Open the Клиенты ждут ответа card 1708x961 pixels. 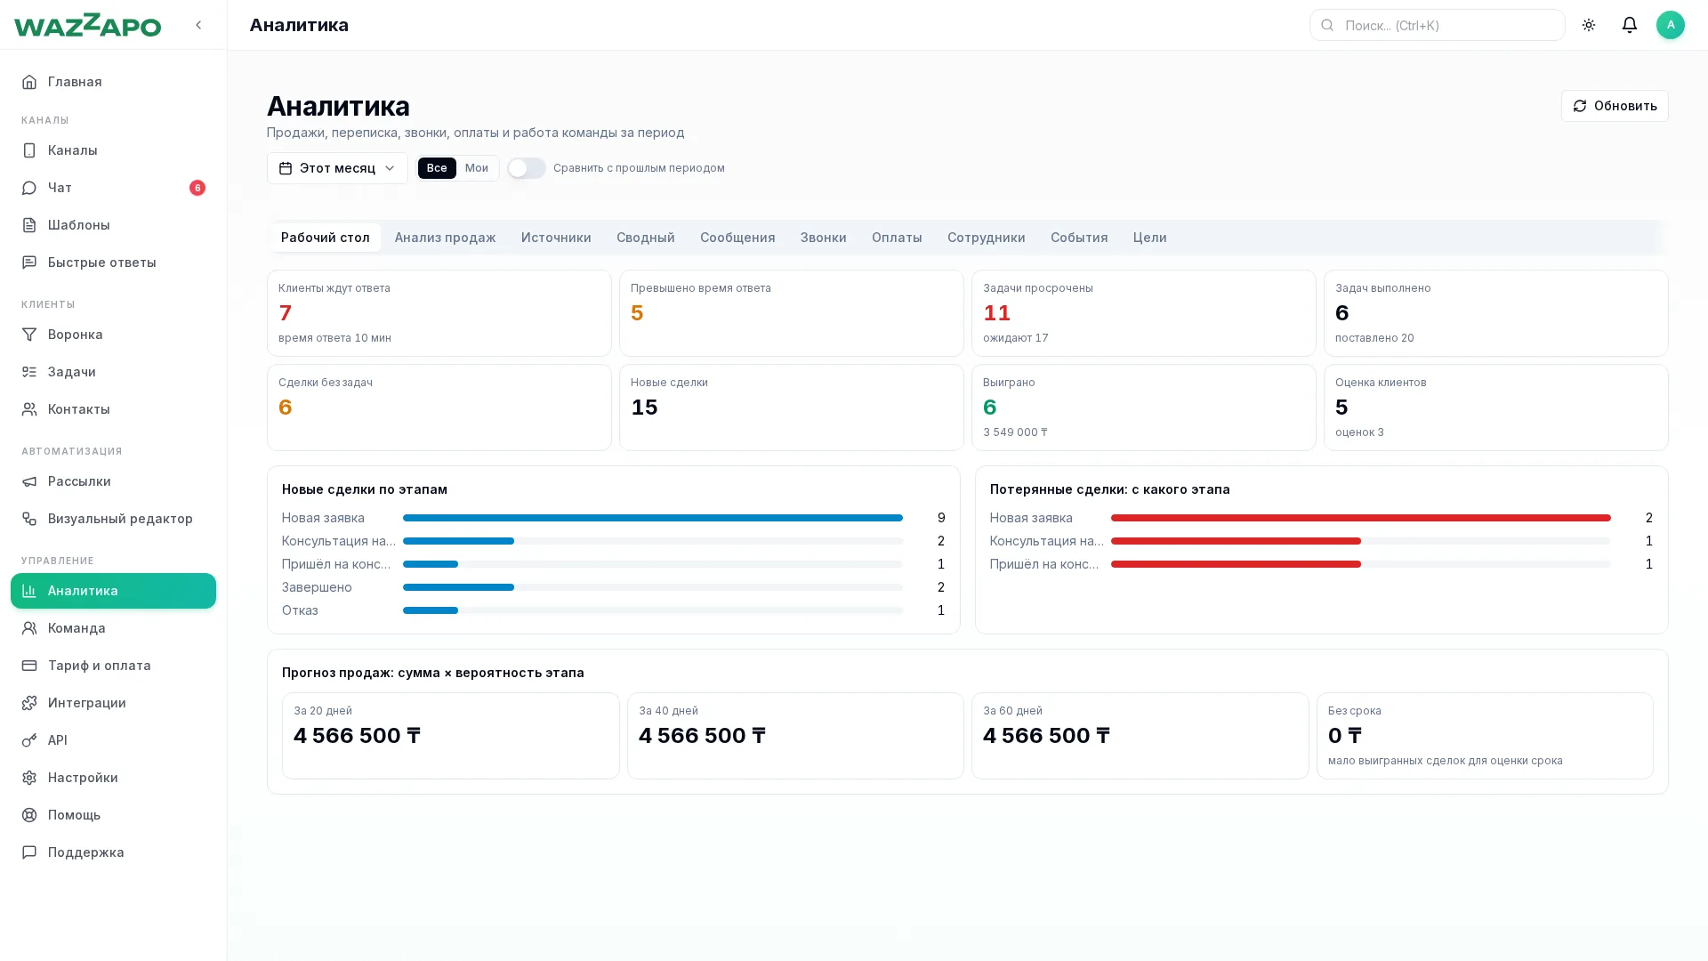tap(439, 313)
